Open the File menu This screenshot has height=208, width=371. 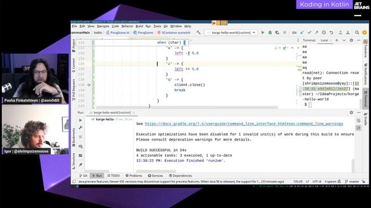[x=75, y=26]
